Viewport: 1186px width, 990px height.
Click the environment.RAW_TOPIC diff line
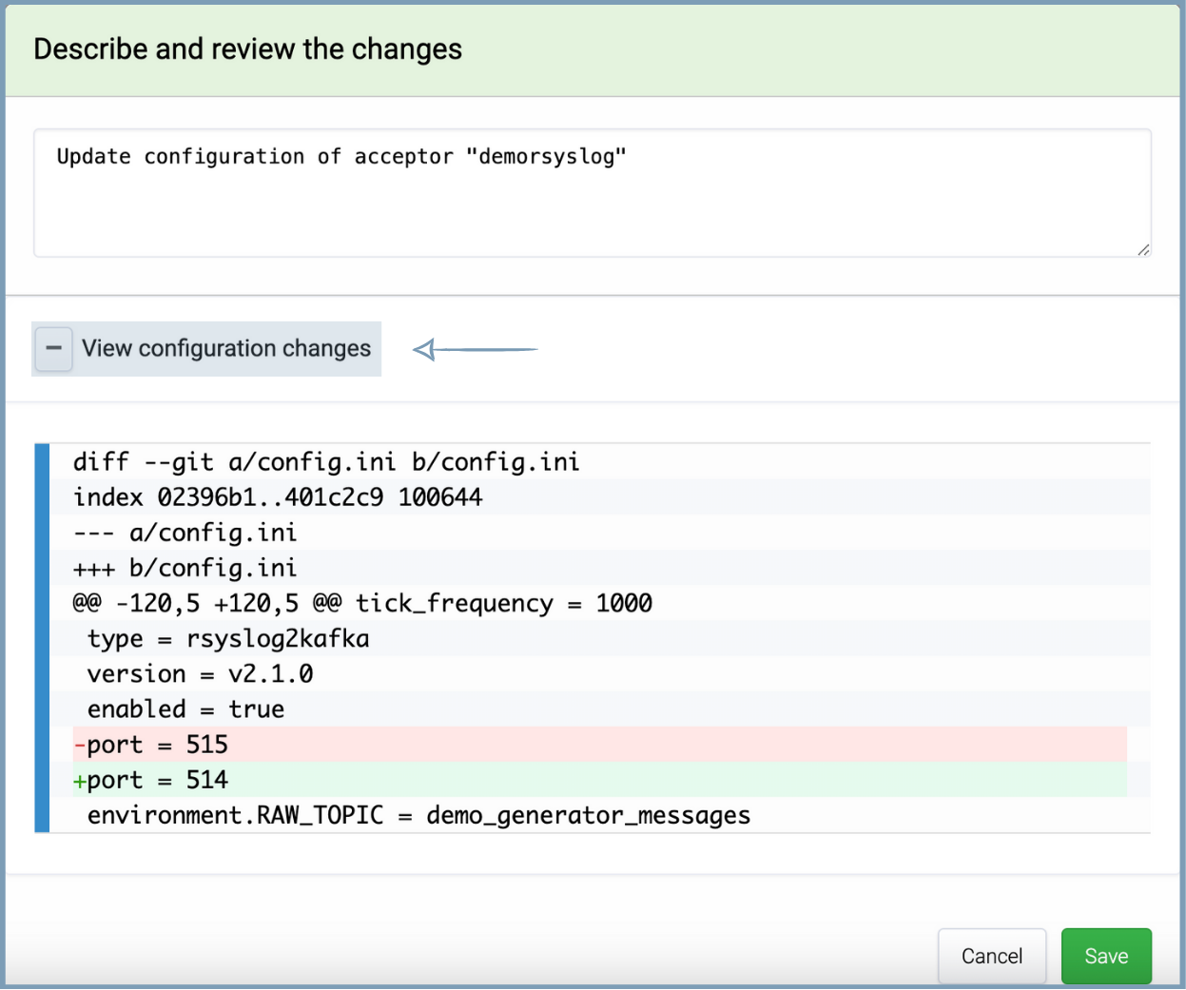(x=418, y=816)
